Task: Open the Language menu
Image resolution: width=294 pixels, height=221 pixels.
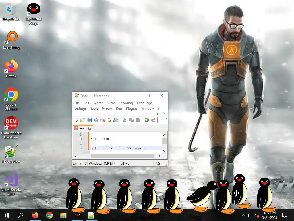Action: tap(144, 103)
